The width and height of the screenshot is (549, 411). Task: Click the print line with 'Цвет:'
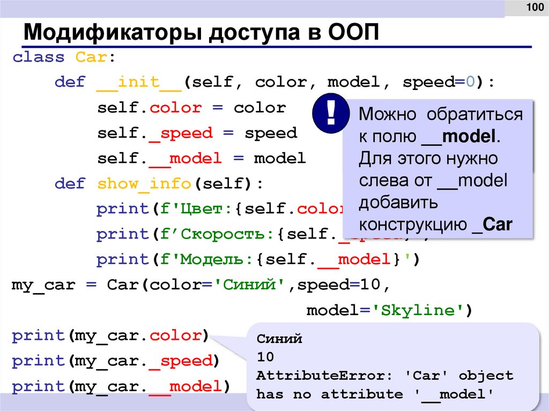220,210
